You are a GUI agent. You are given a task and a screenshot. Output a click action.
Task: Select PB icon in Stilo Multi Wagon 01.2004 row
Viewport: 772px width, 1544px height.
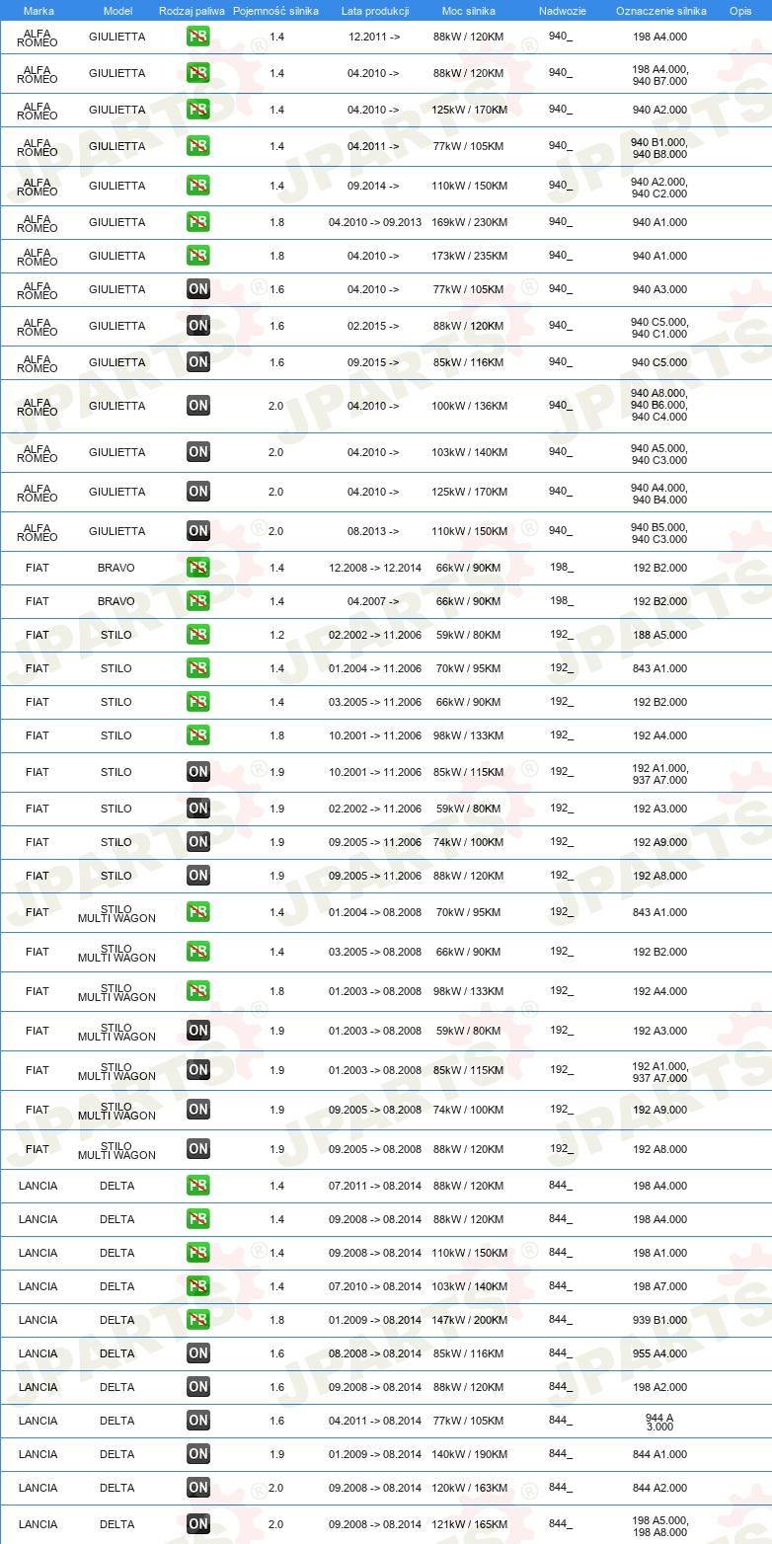coord(198,912)
